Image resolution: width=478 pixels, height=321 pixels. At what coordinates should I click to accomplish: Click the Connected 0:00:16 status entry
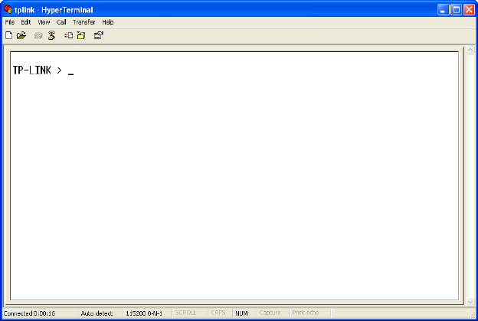pos(29,313)
